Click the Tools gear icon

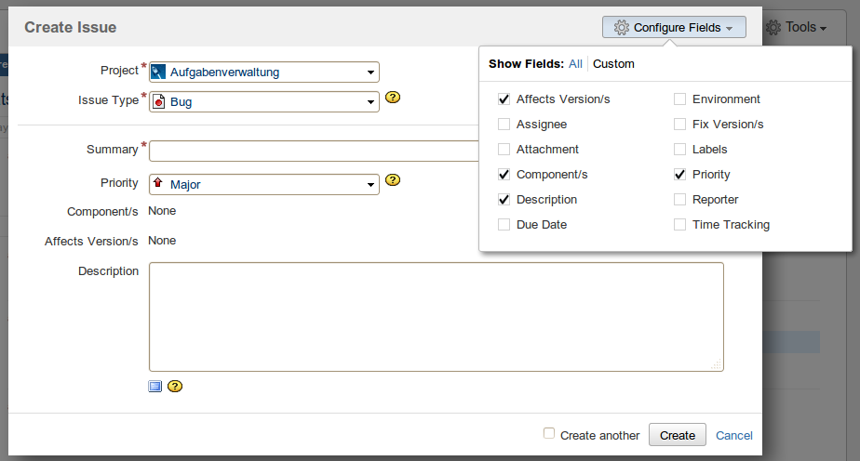773,28
